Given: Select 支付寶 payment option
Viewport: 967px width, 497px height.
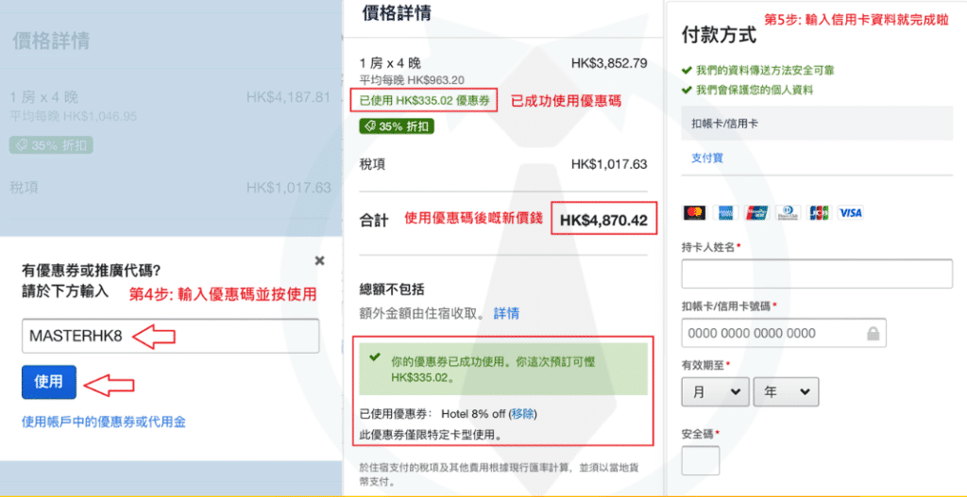Looking at the screenshot, I should pos(706,158).
